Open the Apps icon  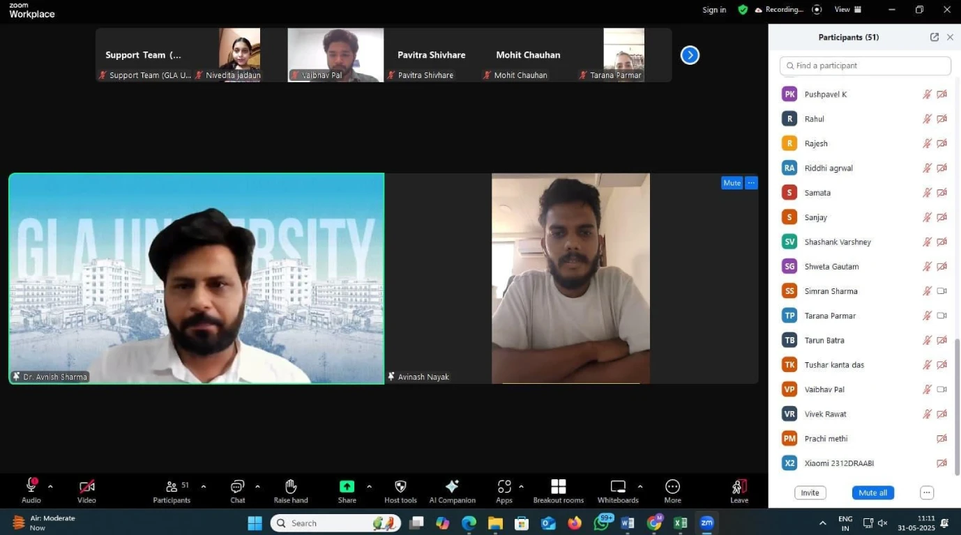(504, 487)
